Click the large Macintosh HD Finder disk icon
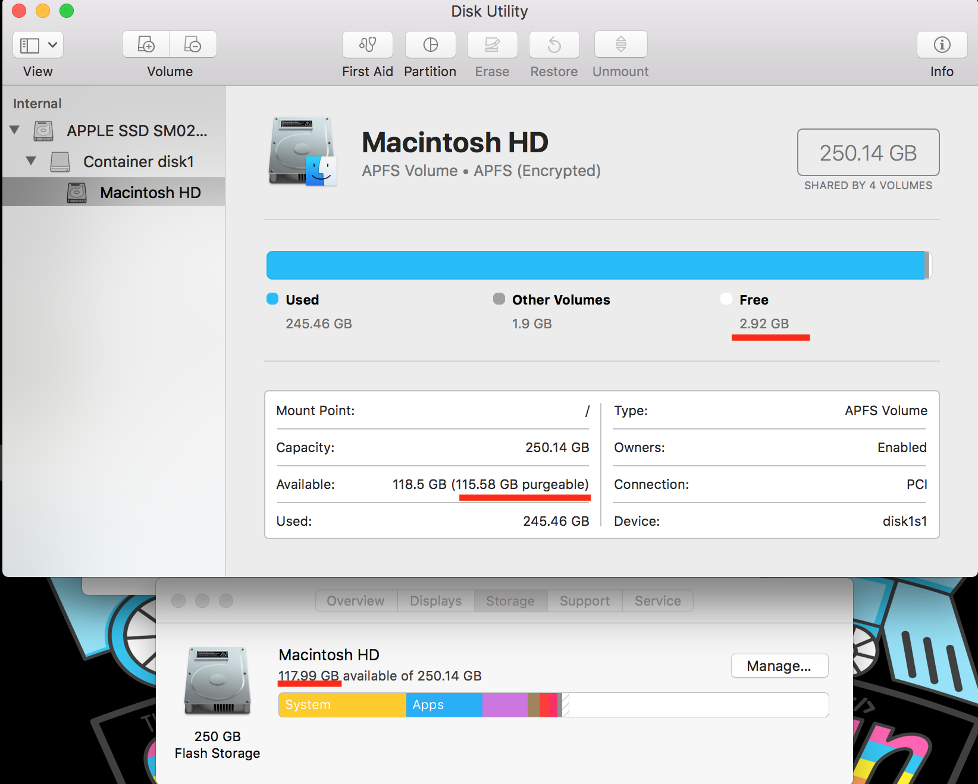 click(x=303, y=151)
